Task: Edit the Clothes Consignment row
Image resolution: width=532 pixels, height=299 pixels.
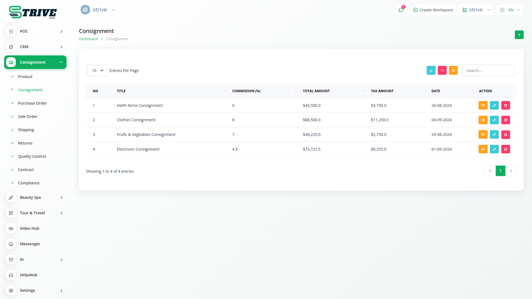Action: point(494,120)
